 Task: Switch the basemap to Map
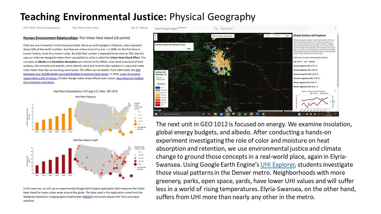pos(268,36)
